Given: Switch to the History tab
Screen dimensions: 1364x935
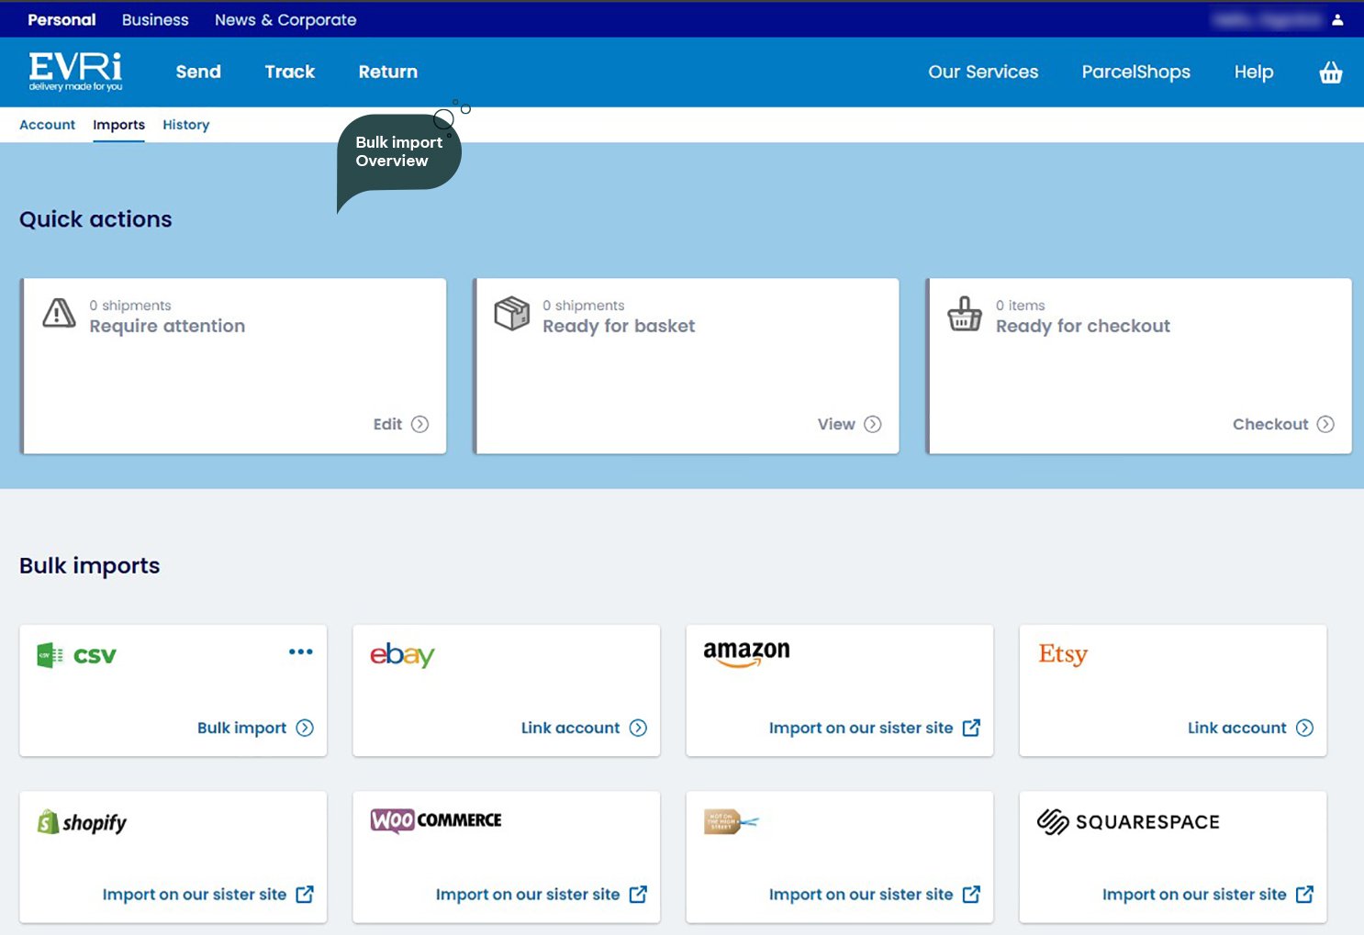Looking at the screenshot, I should (185, 125).
